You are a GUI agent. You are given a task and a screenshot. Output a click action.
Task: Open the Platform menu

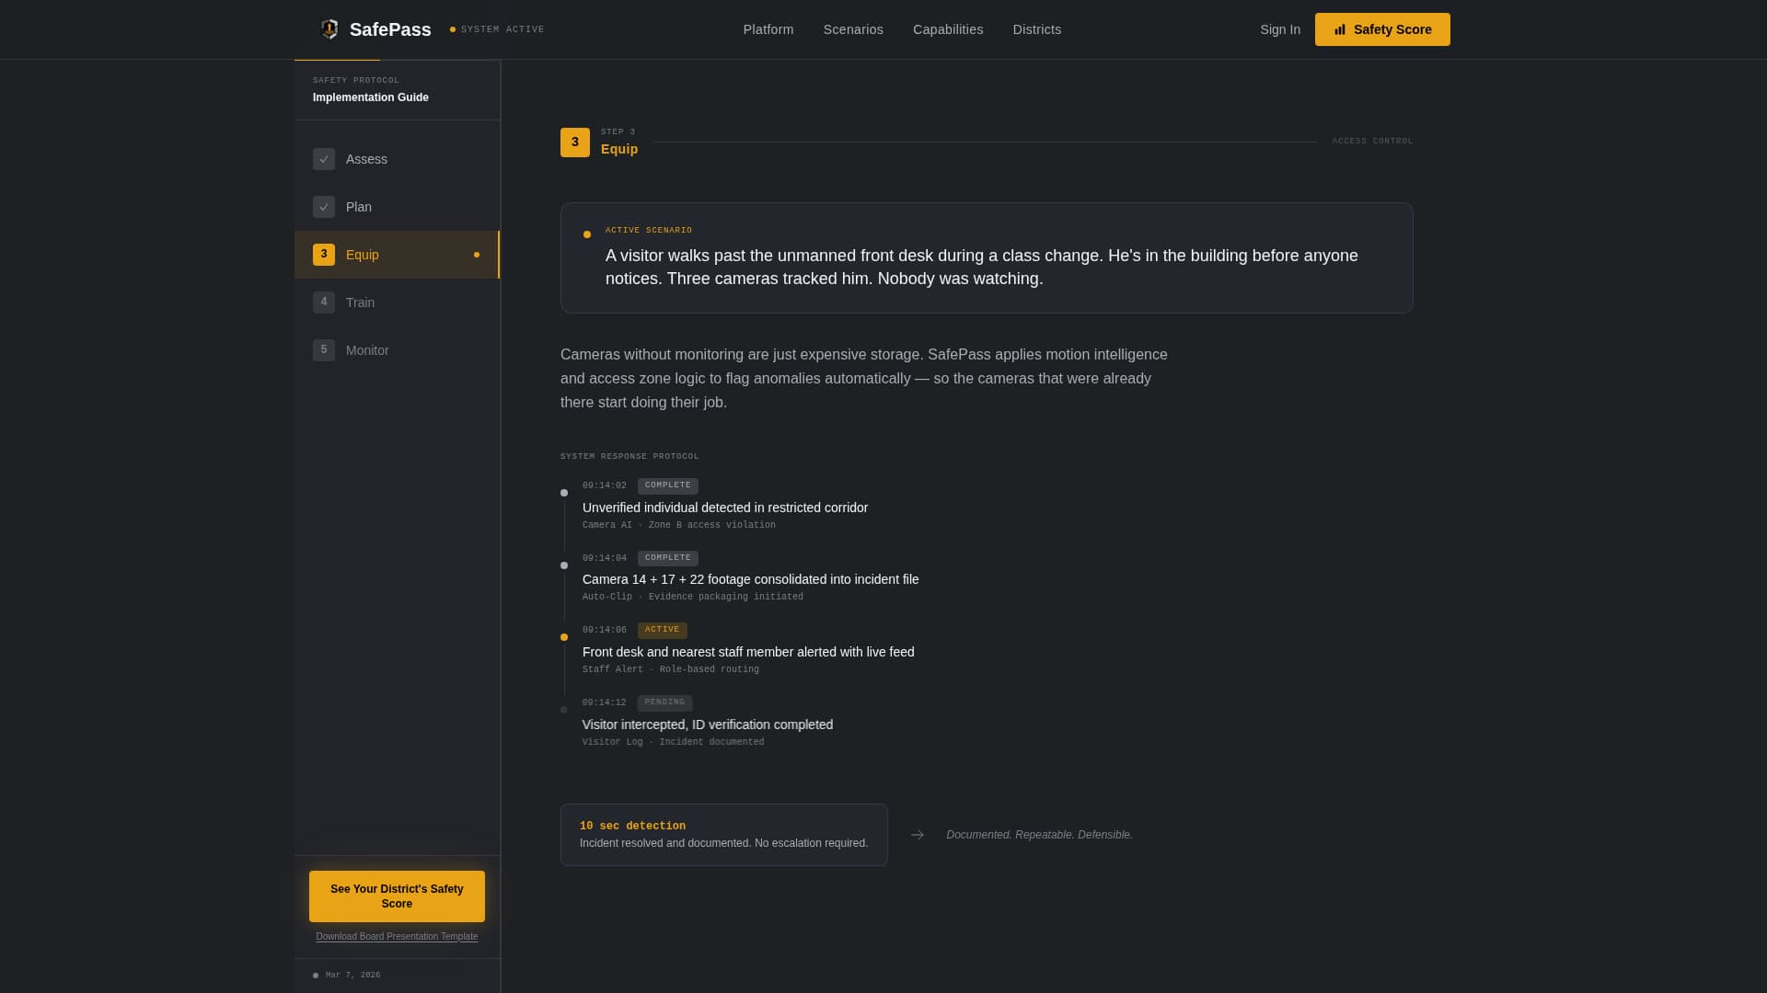click(x=768, y=29)
